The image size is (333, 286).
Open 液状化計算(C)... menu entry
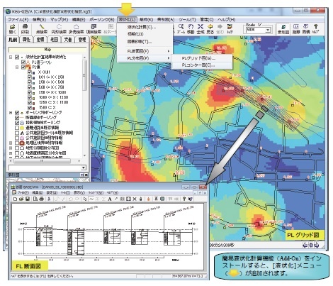(x=142, y=27)
